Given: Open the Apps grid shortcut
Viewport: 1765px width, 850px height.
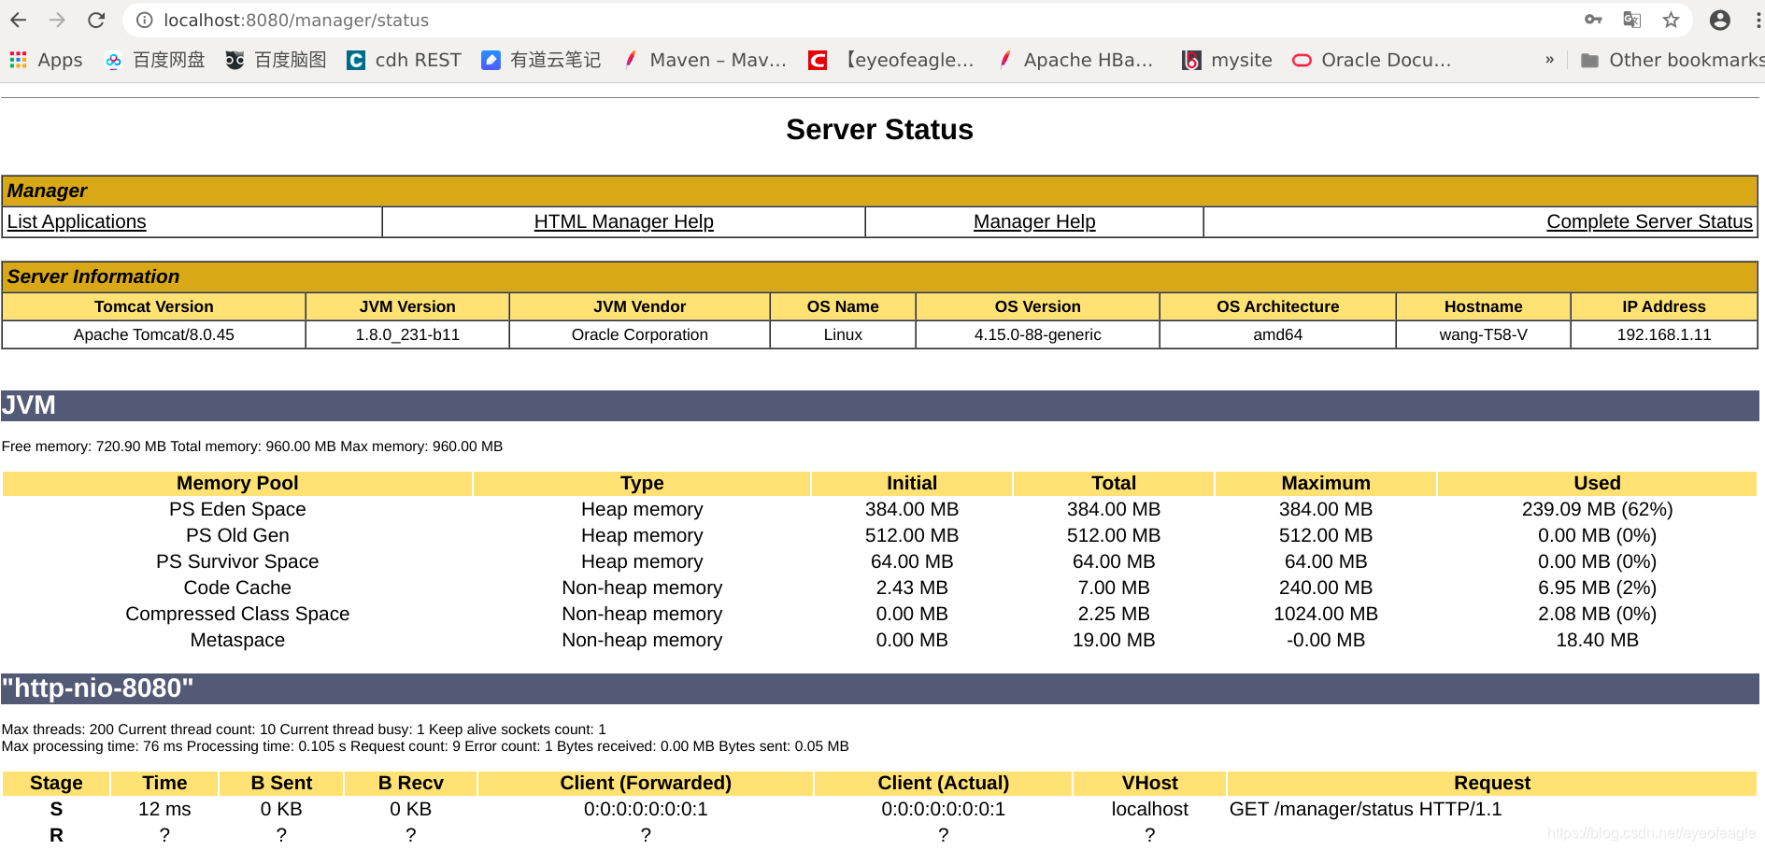Looking at the screenshot, I should coord(46,60).
